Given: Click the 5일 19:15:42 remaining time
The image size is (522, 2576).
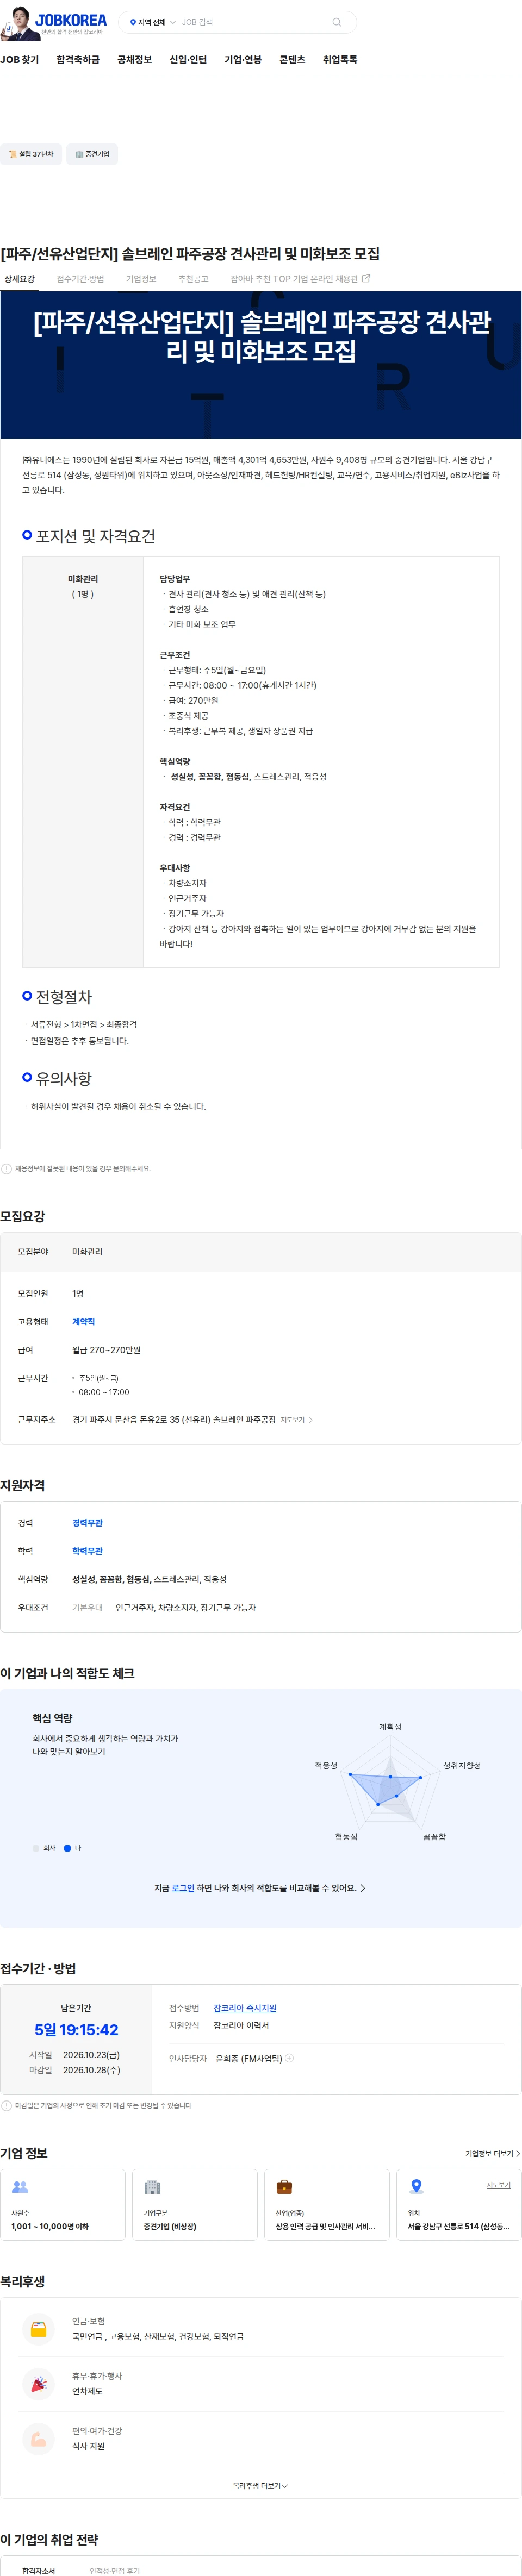Looking at the screenshot, I should click(x=76, y=2030).
